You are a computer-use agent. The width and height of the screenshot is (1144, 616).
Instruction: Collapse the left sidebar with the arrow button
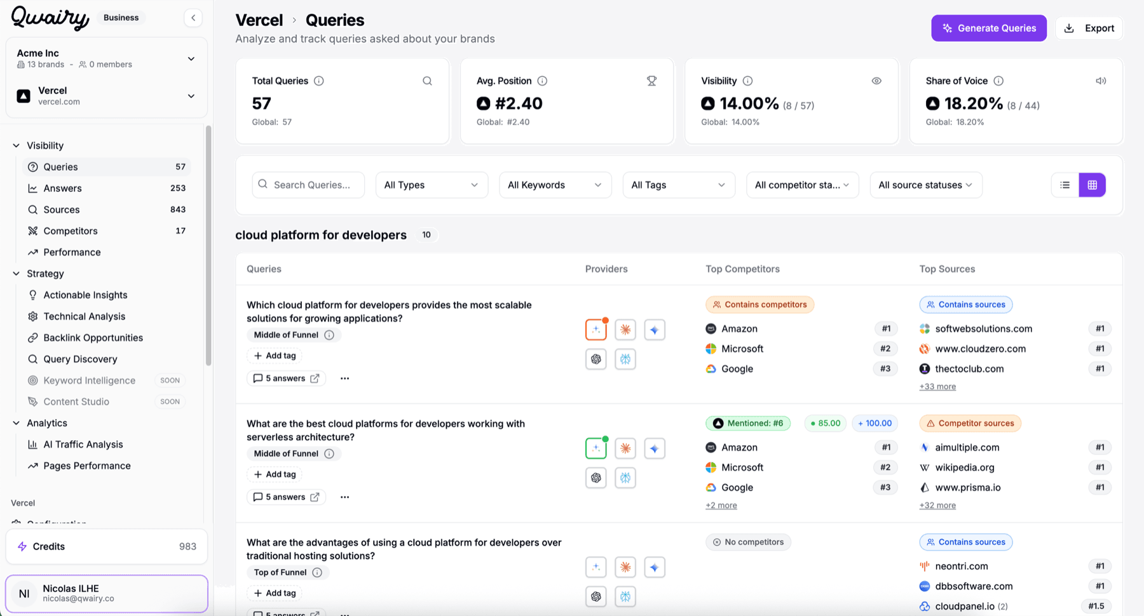click(193, 18)
